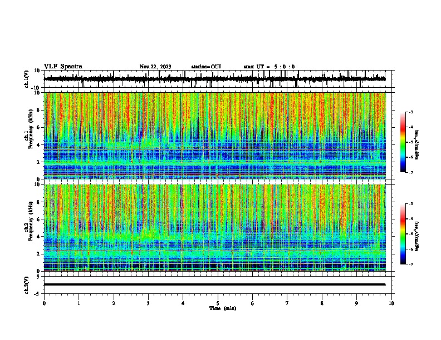Screen dimensions: 441x340
Task: Click the date label 'Nov.22, 2023'
Action: point(155,67)
